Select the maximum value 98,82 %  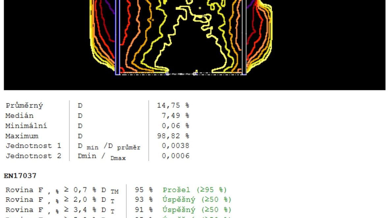point(173,136)
